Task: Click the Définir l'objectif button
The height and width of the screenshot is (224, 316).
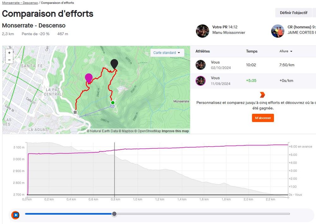Action: [x=293, y=13]
